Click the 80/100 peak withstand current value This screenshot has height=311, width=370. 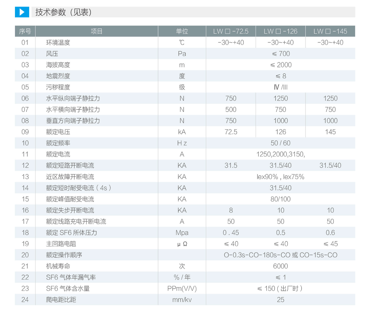point(280,199)
